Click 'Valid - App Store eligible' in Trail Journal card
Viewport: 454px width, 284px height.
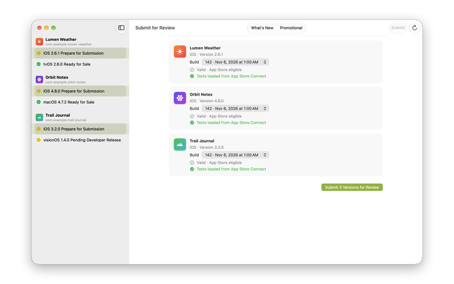pyautogui.click(x=219, y=162)
